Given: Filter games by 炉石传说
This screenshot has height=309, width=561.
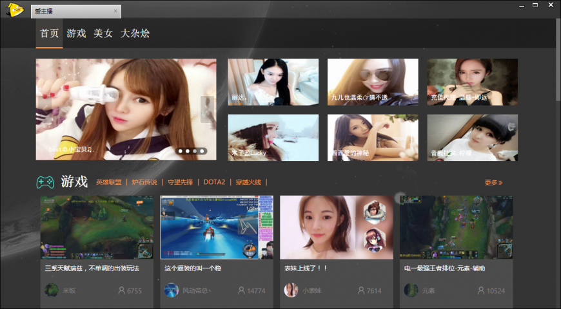Looking at the screenshot, I should coord(144,182).
